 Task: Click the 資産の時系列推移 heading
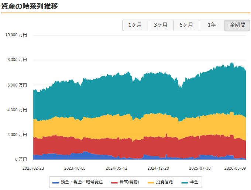click(x=30, y=6)
